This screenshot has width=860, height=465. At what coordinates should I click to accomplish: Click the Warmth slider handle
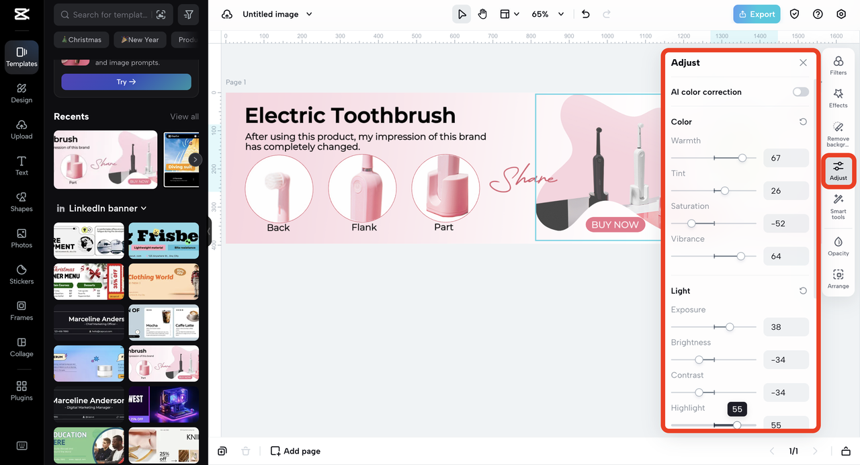[x=742, y=158]
